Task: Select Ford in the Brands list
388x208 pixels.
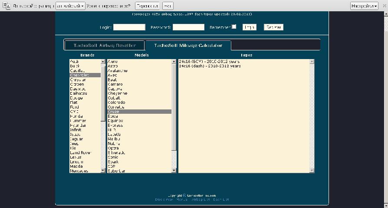Action: [75, 107]
